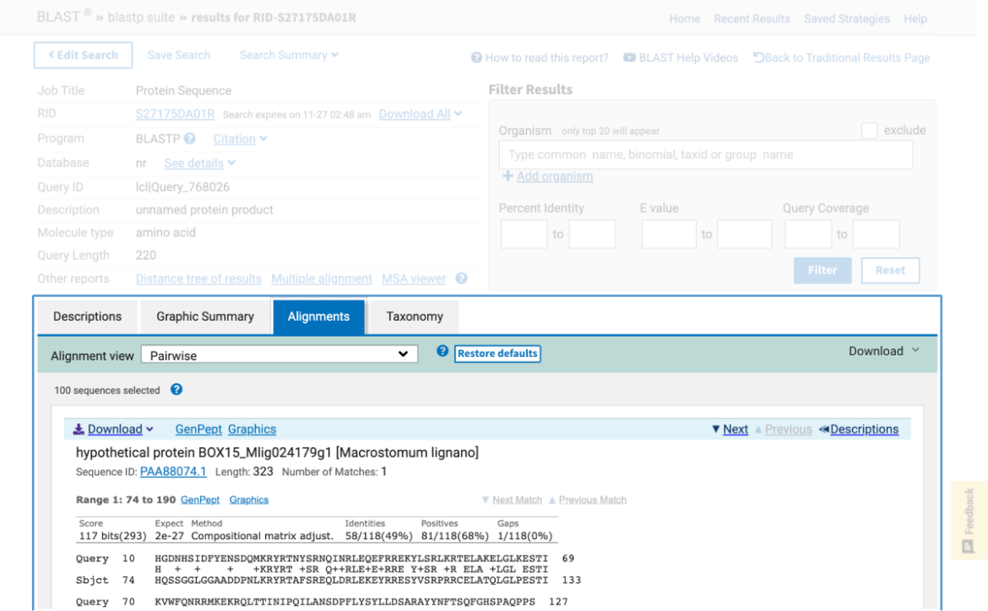Expand the Citation dropdown
The height and width of the screenshot is (611, 988).
pyautogui.click(x=240, y=139)
